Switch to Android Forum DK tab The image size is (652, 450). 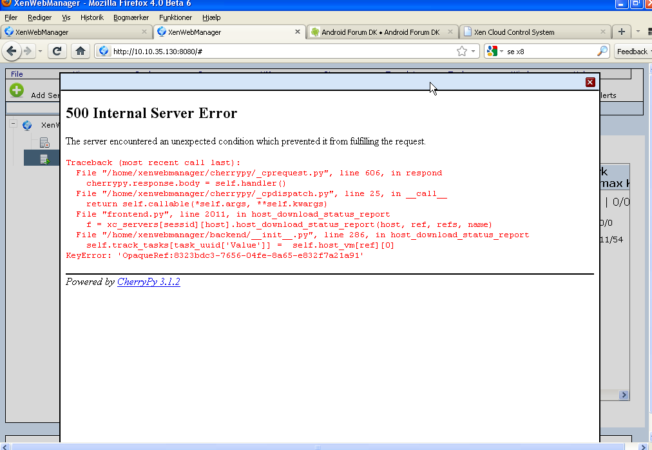point(380,32)
